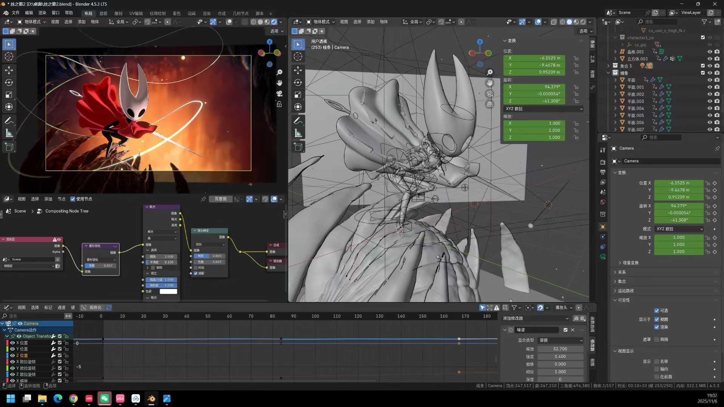Open the 帮助 menu

pos(69,13)
